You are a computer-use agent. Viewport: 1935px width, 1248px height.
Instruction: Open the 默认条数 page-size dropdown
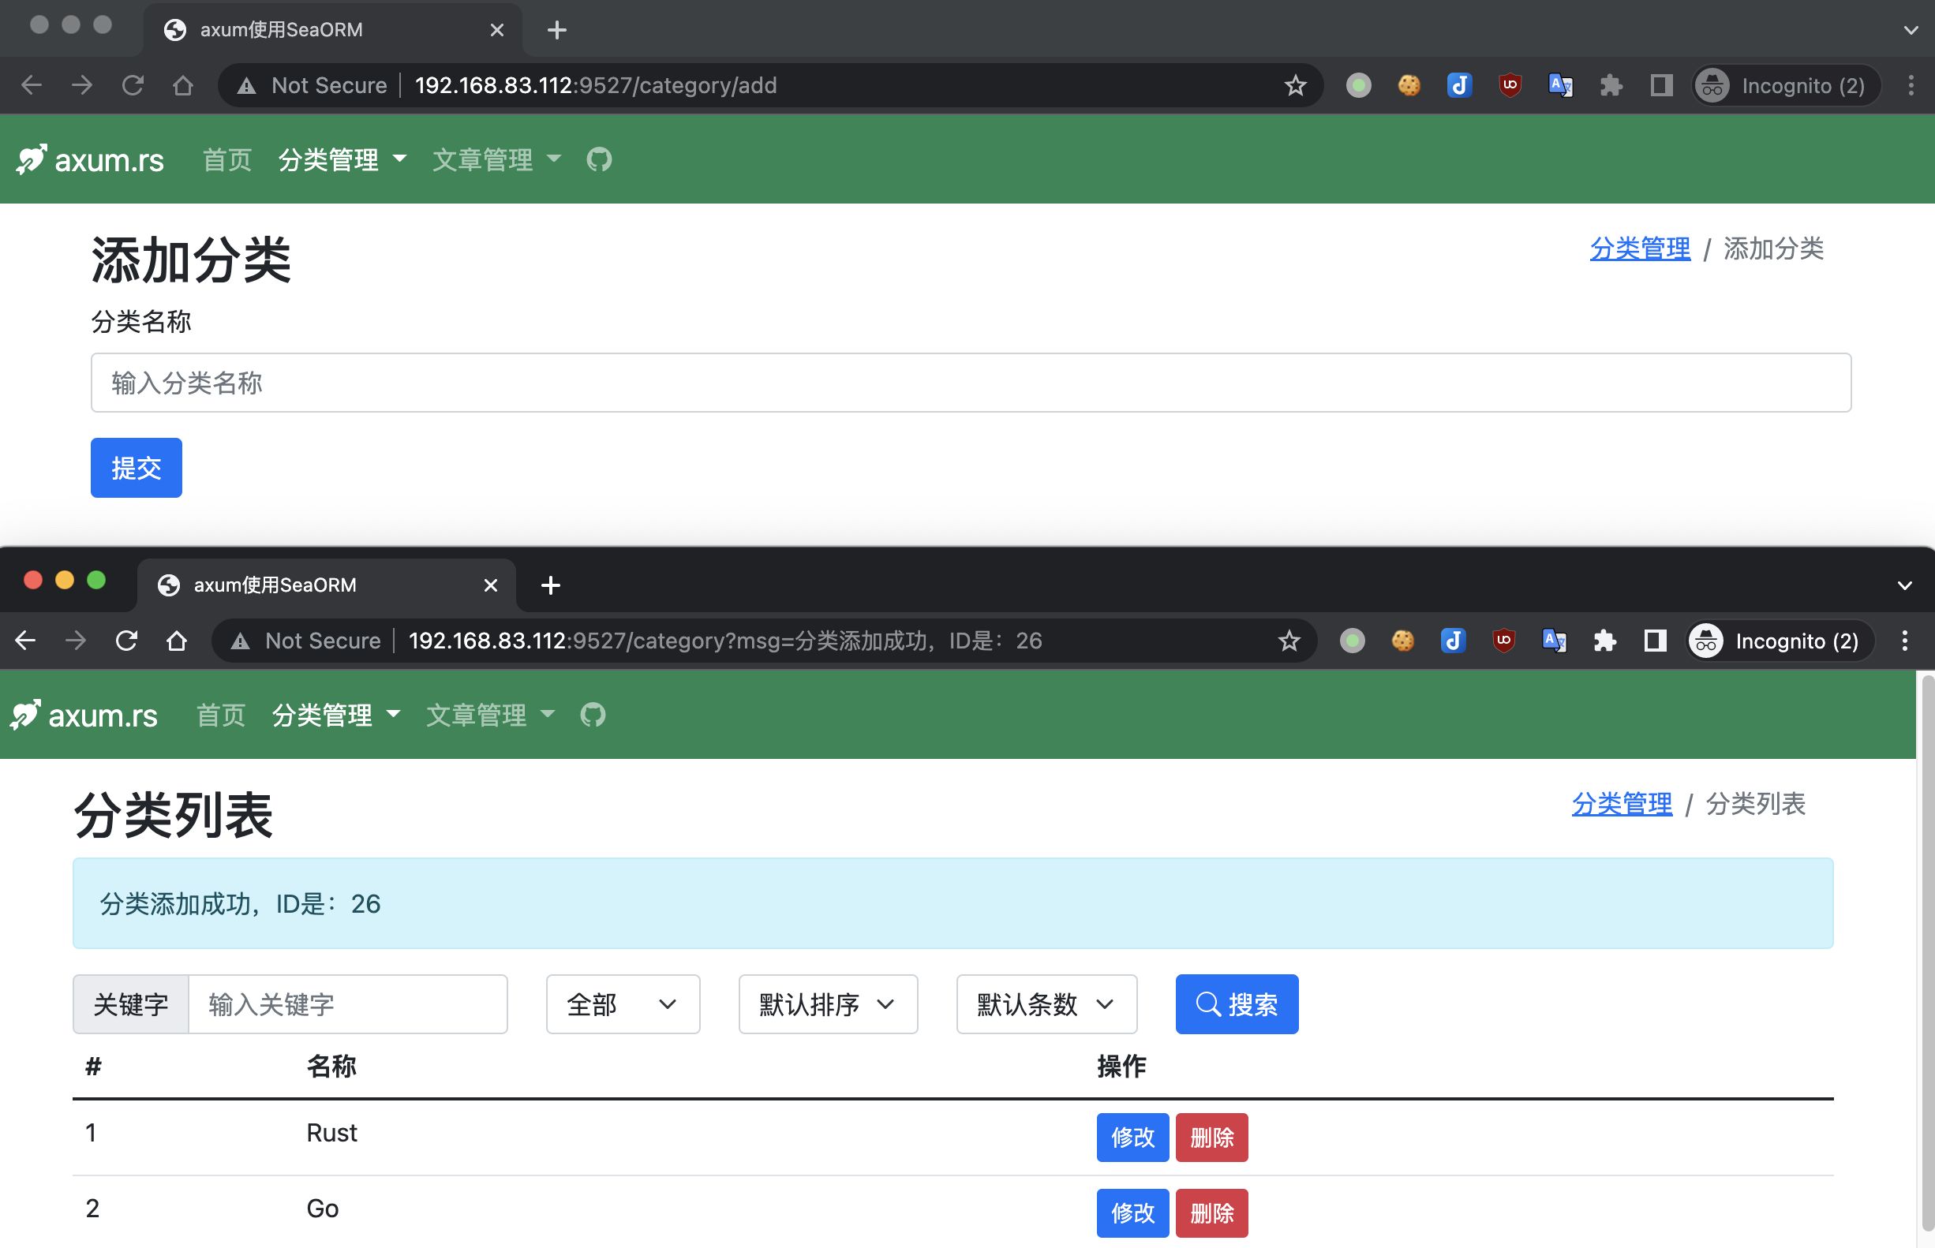pyautogui.click(x=1046, y=1004)
